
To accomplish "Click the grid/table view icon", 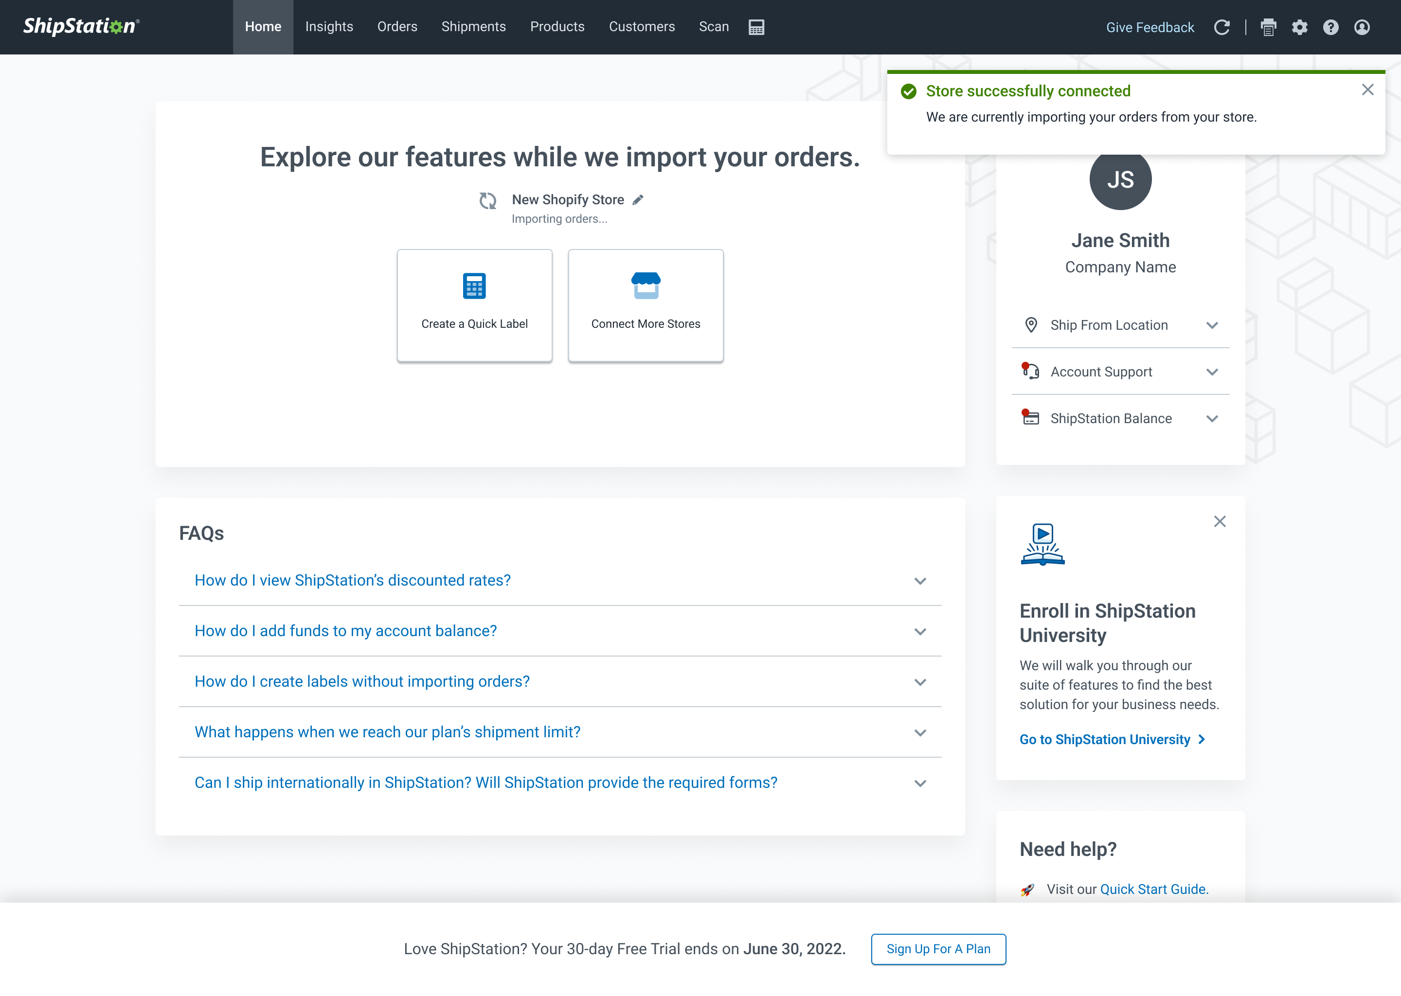I will coord(755,27).
